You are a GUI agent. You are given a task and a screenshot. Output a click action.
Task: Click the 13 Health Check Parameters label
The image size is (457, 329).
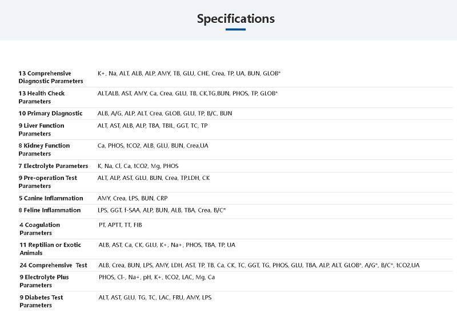tap(42, 97)
